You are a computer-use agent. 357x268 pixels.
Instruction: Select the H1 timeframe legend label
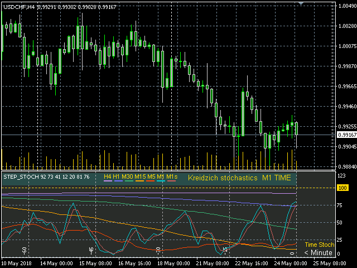click(117, 177)
